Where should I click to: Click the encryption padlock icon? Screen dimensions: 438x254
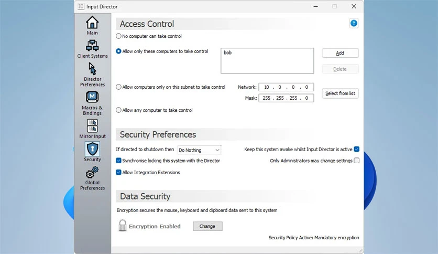123,225
